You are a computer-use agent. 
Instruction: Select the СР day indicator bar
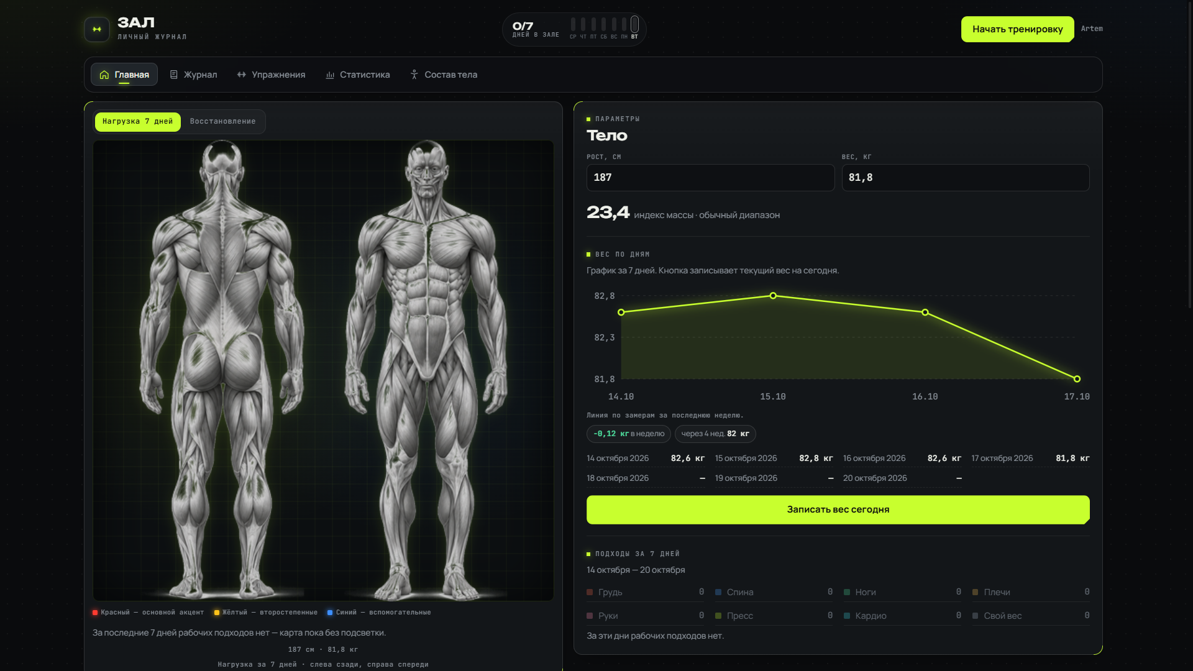573,24
